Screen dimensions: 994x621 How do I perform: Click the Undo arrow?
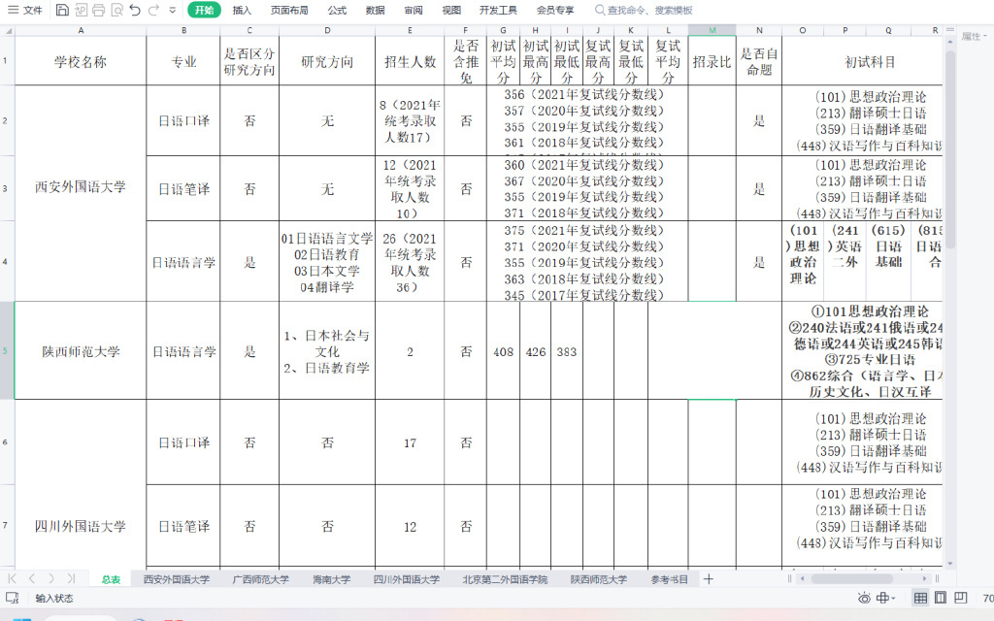(x=135, y=10)
